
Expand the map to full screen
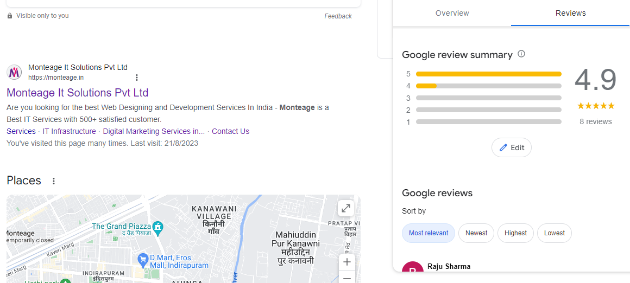pos(345,208)
